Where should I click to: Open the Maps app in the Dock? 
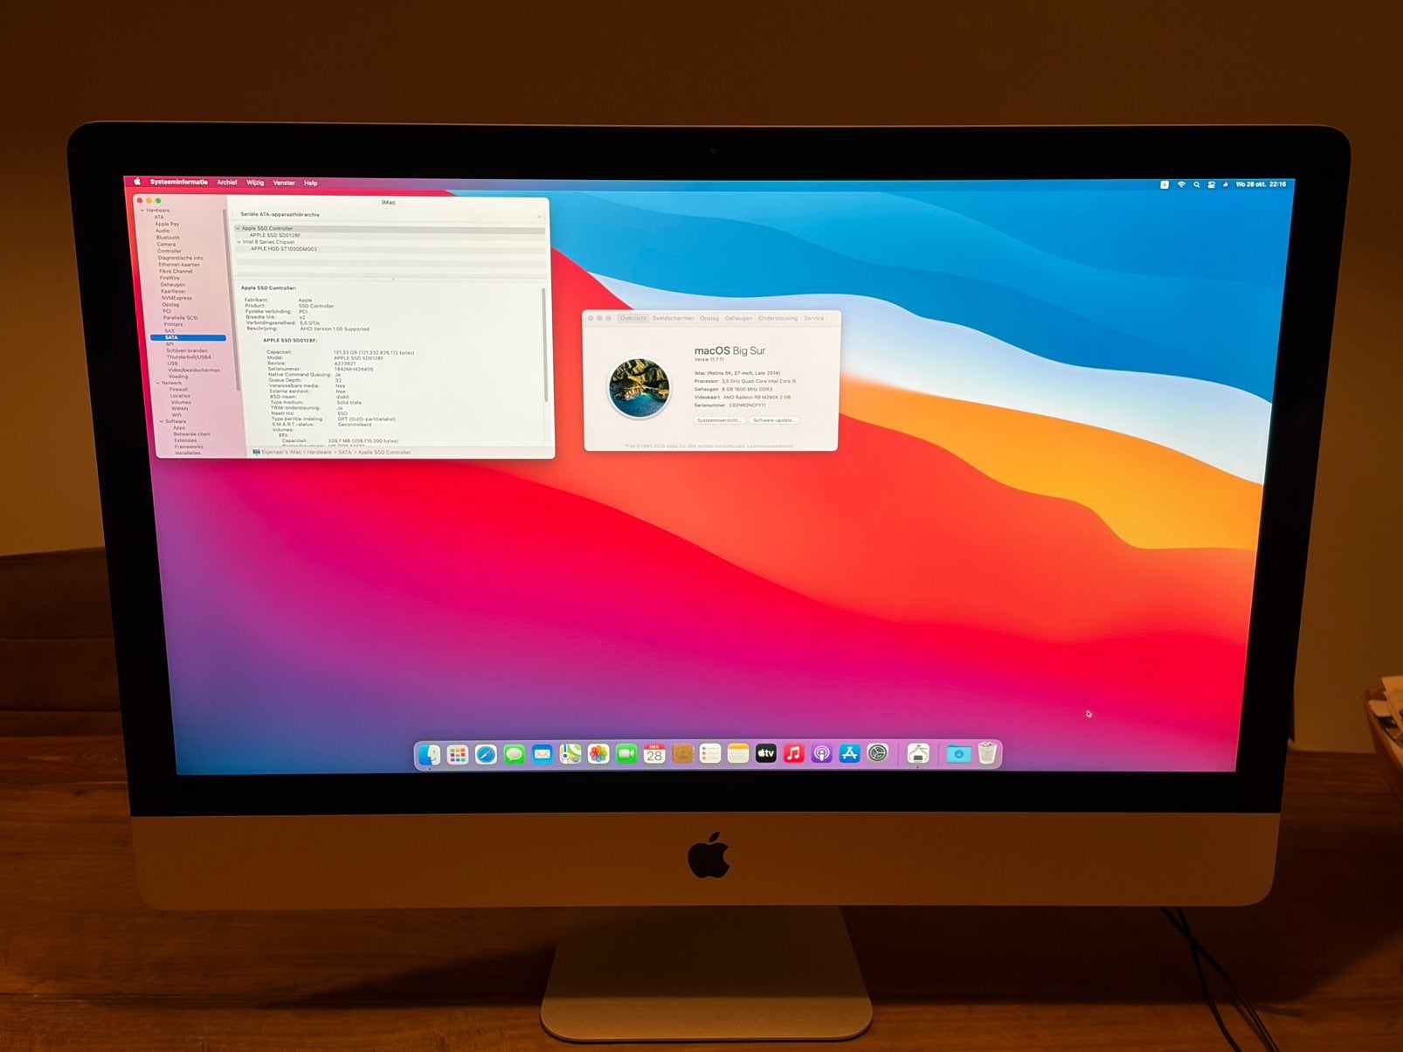pyautogui.click(x=570, y=754)
